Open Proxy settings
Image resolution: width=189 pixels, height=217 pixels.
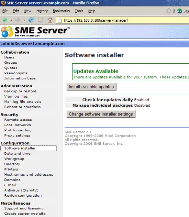click(x=17, y=135)
